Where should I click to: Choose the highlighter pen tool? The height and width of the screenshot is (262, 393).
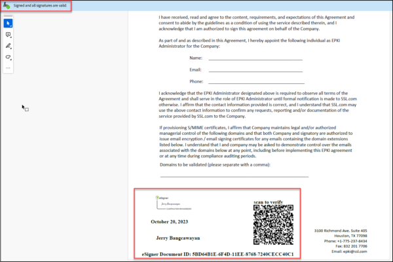click(9, 46)
